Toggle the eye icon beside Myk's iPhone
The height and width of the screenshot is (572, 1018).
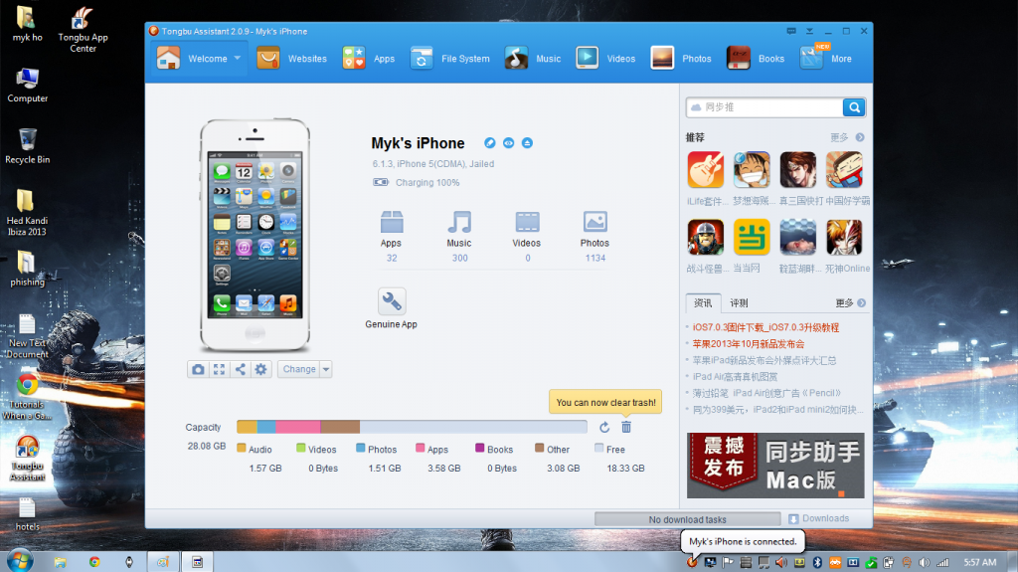[x=508, y=143]
